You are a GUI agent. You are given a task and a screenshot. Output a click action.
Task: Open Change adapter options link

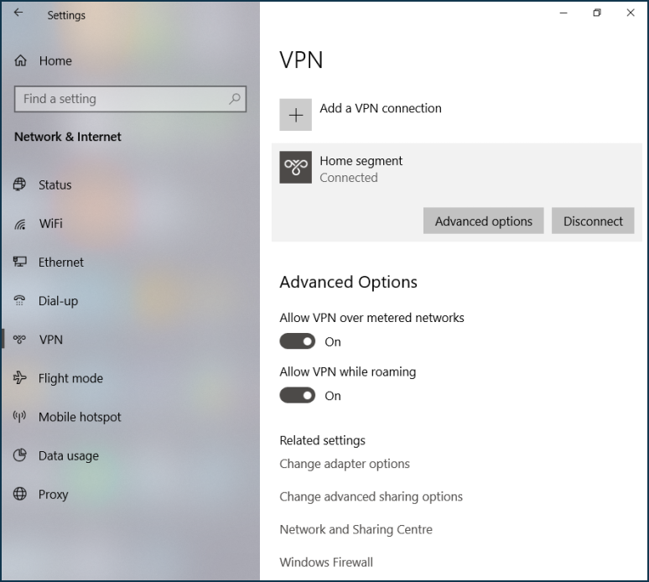pos(345,464)
